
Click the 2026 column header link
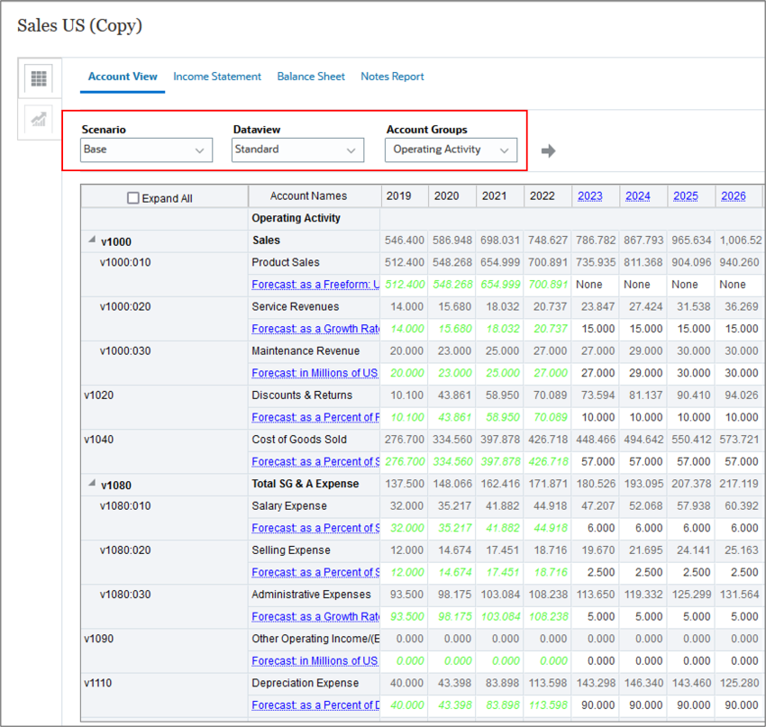point(734,195)
